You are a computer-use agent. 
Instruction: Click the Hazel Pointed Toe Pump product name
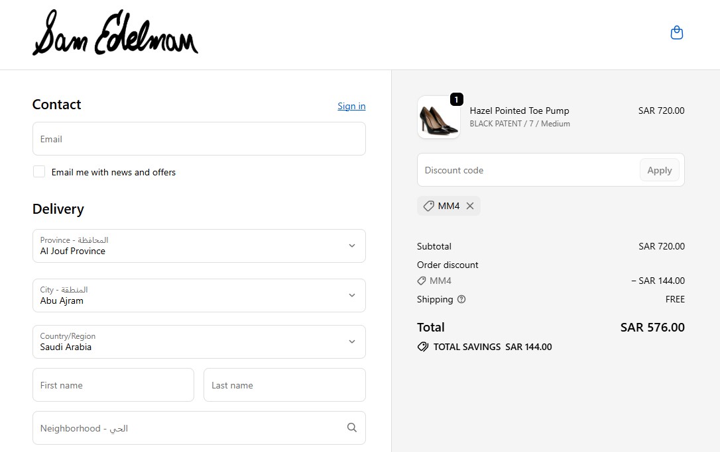coord(519,111)
